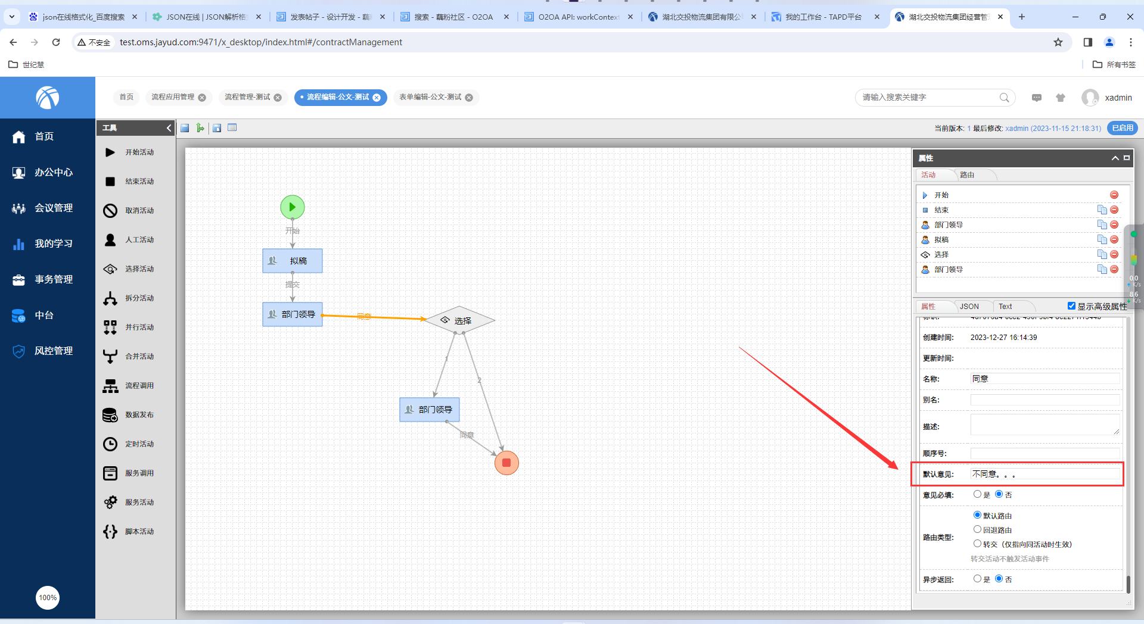The image size is (1144, 624).
Task: Click the first blue save icon in toolbar
Action: coord(185,128)
